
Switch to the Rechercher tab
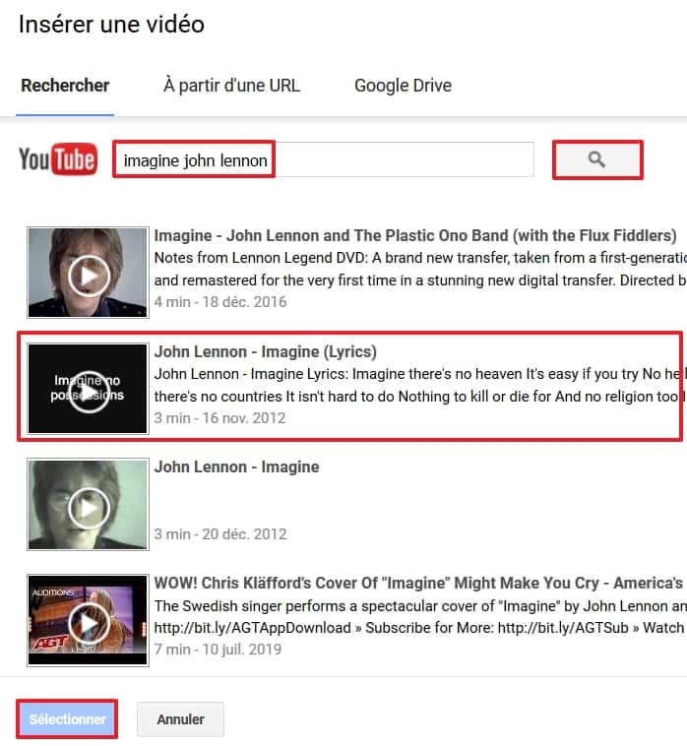tap(65, 86)
